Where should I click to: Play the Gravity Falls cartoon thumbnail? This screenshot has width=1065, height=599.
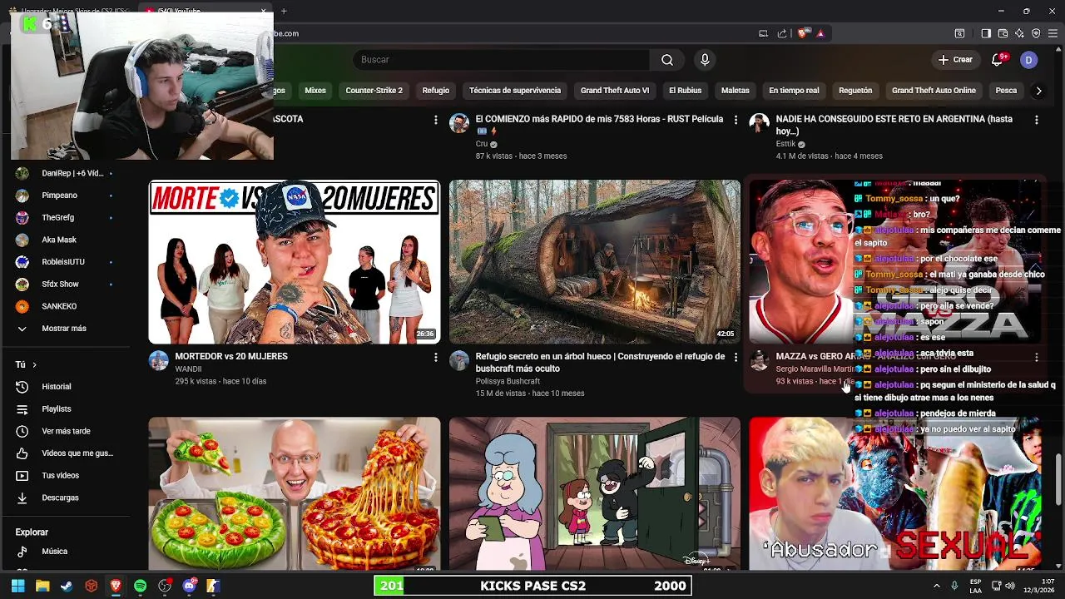(x=595, y=493)
